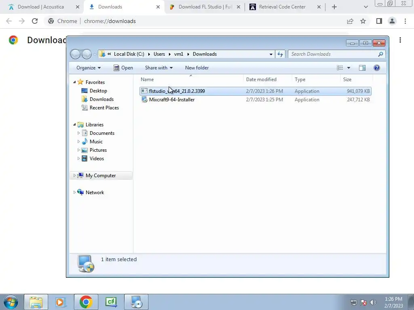Screen dimensions: 414x310
Task: Click Open button in Explorer toolbar
Action: [x=123, y=68]
